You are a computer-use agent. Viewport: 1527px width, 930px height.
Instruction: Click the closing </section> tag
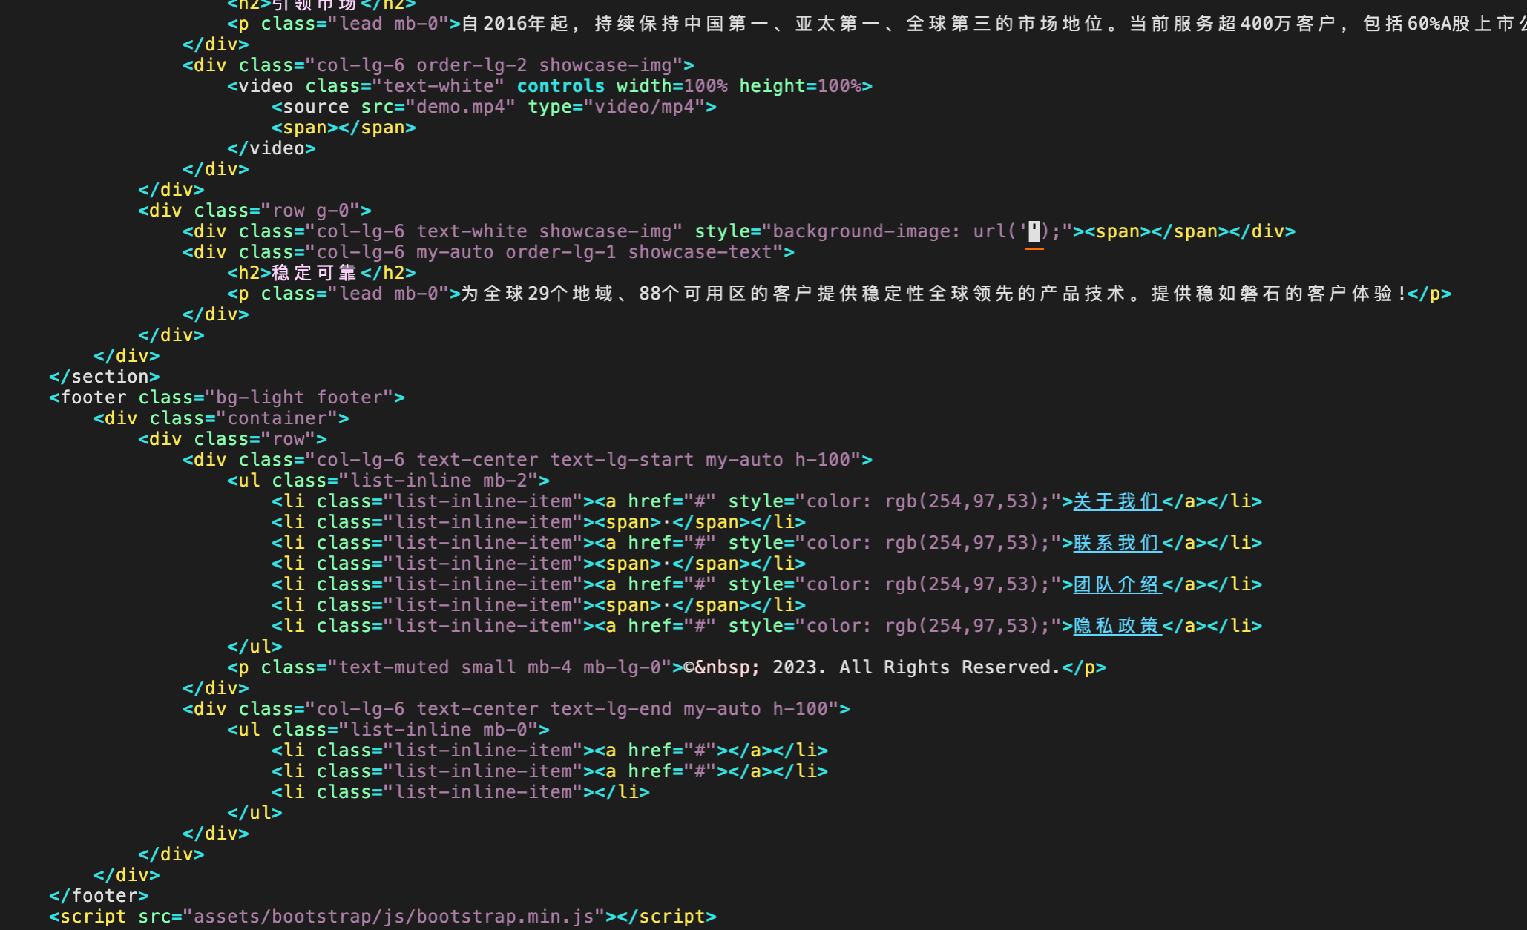point(104,377)
